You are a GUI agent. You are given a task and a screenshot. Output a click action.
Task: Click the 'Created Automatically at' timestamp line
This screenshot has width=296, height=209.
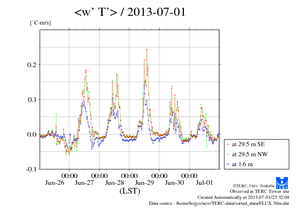243,197
